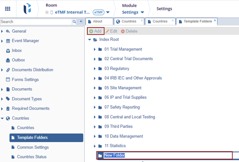Open Outbox in the sidebar
Image resolution: width=239 pixels, height=162 pixels.
click(18, 60)
